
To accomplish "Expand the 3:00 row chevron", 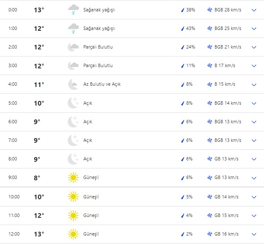I will pyautogui.click(x=254, y=66).
